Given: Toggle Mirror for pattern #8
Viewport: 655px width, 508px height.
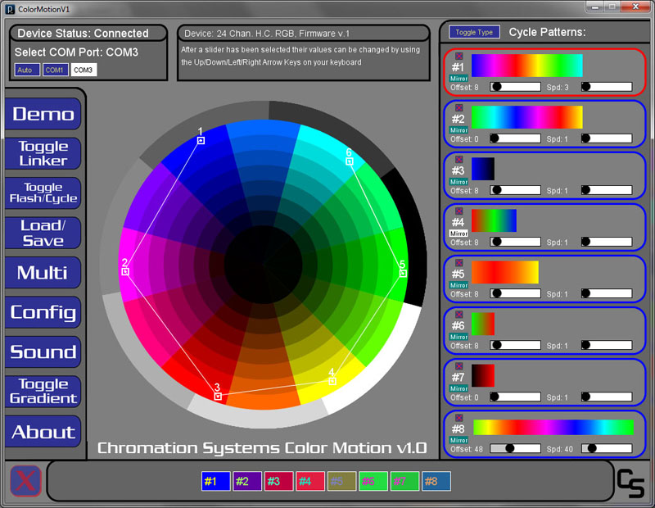Looking at the screenshot, I should tap(458, 441).
